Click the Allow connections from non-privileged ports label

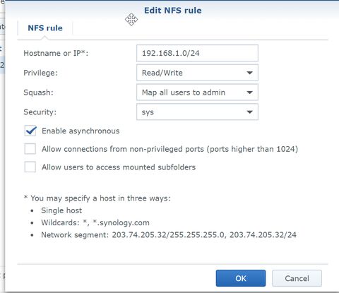[x=169, y=149]
